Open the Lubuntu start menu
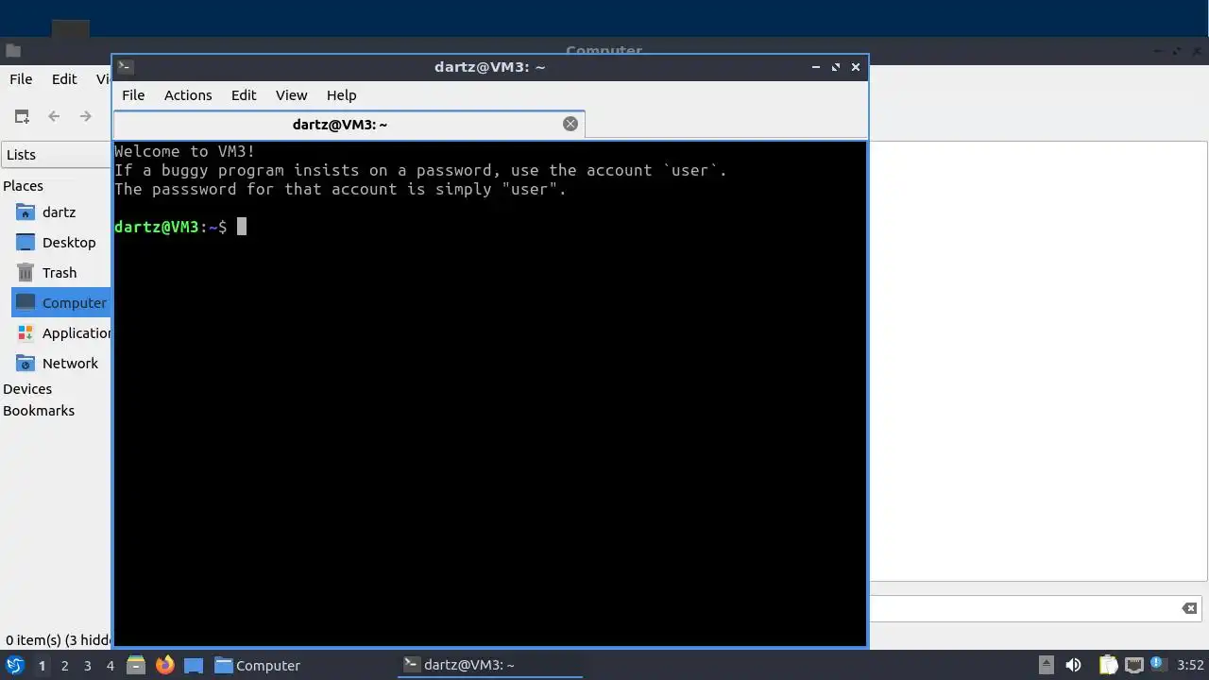1209x680 pixels. point(15,665)
